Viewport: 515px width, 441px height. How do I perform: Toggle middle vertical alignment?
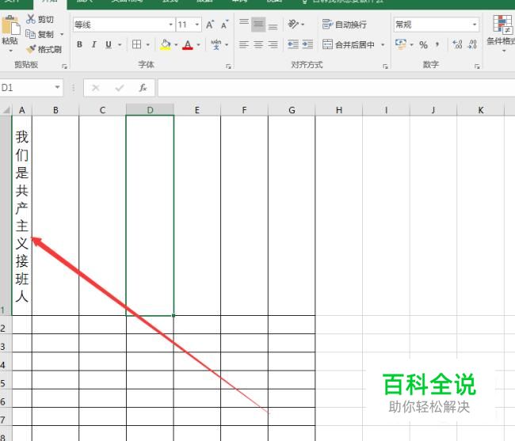[x=258, y=25]
